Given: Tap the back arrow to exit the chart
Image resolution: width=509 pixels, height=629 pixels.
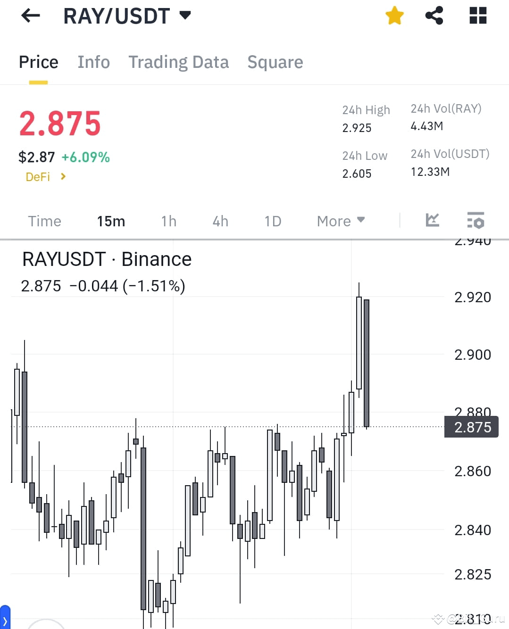Looking at the screenshot, I should (30, 16).
